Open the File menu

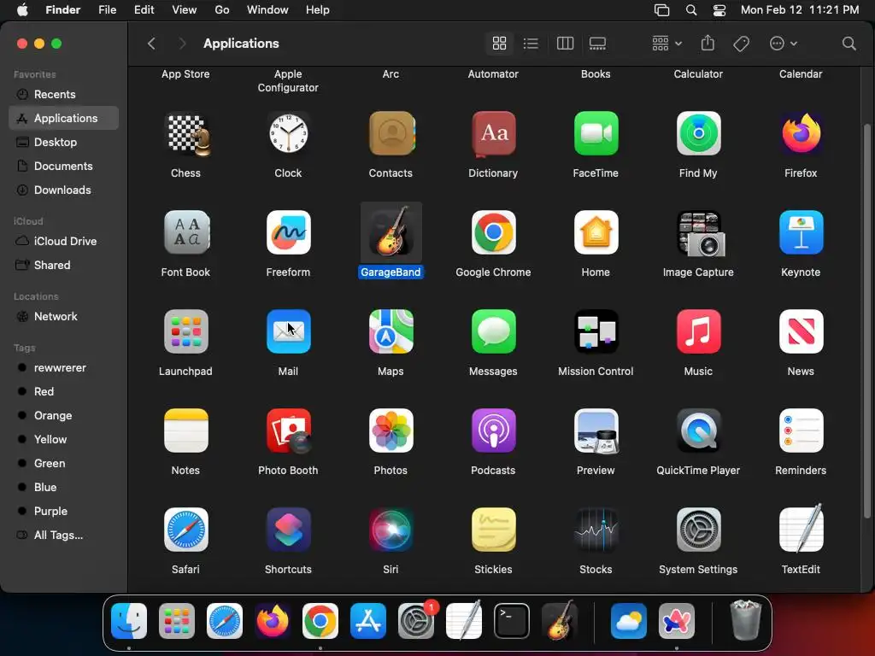pyautogui.click(x=107, y=10)
